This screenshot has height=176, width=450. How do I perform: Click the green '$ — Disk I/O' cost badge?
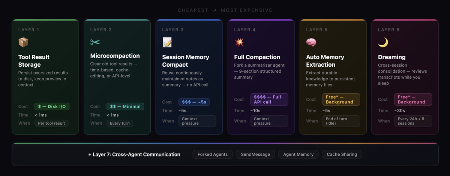pyautogui.click(x=52, y=106)
